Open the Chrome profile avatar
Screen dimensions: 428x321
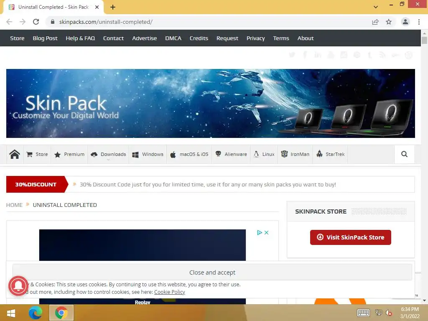tap(405, 22)
